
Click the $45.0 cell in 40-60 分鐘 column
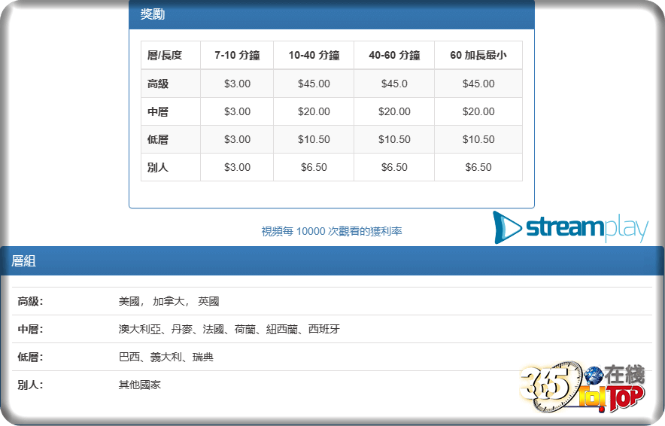(x=394, y=84)
